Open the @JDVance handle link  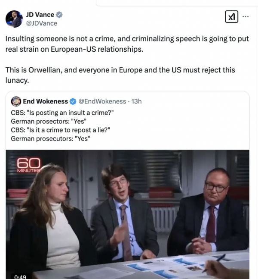point(42,23)
